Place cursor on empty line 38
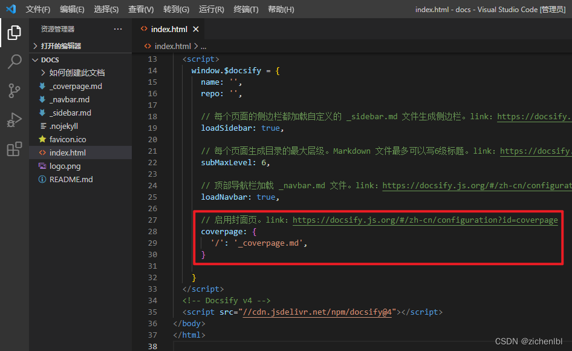 [x=372, y=346]
